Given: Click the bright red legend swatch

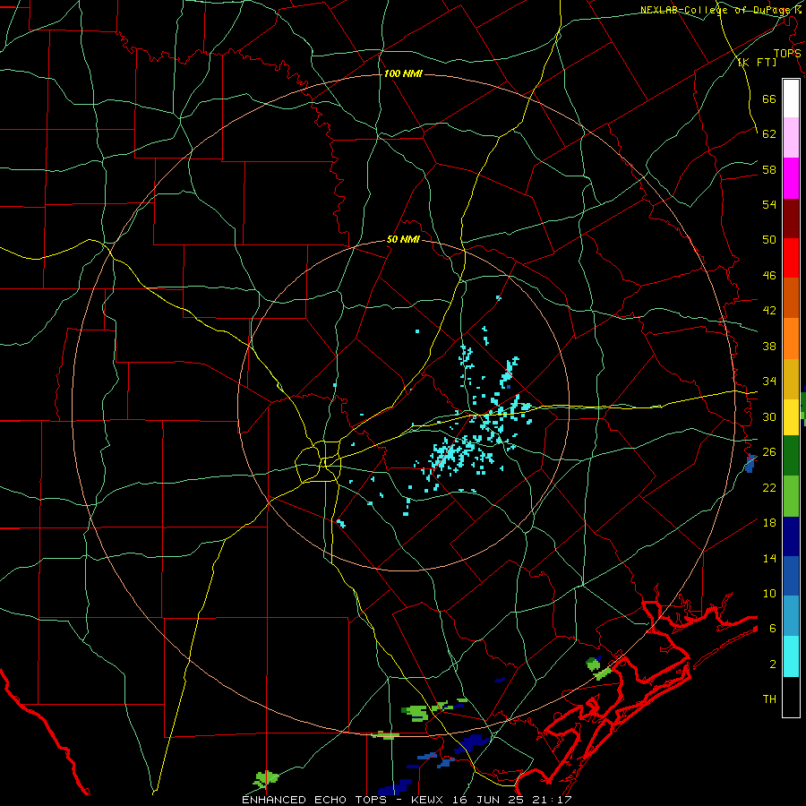Looking at the screenshot, I should click(791, 258).
